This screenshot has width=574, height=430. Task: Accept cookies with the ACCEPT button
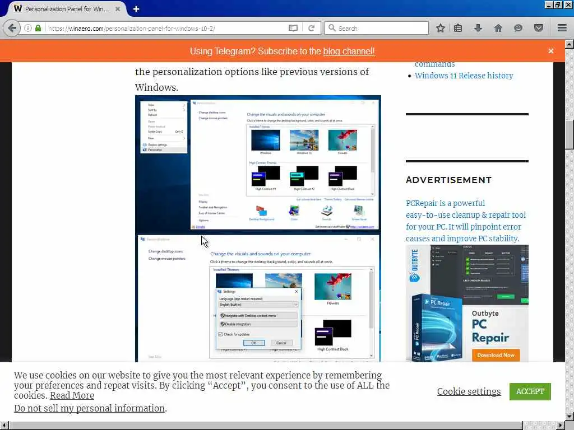pos(530,391)
